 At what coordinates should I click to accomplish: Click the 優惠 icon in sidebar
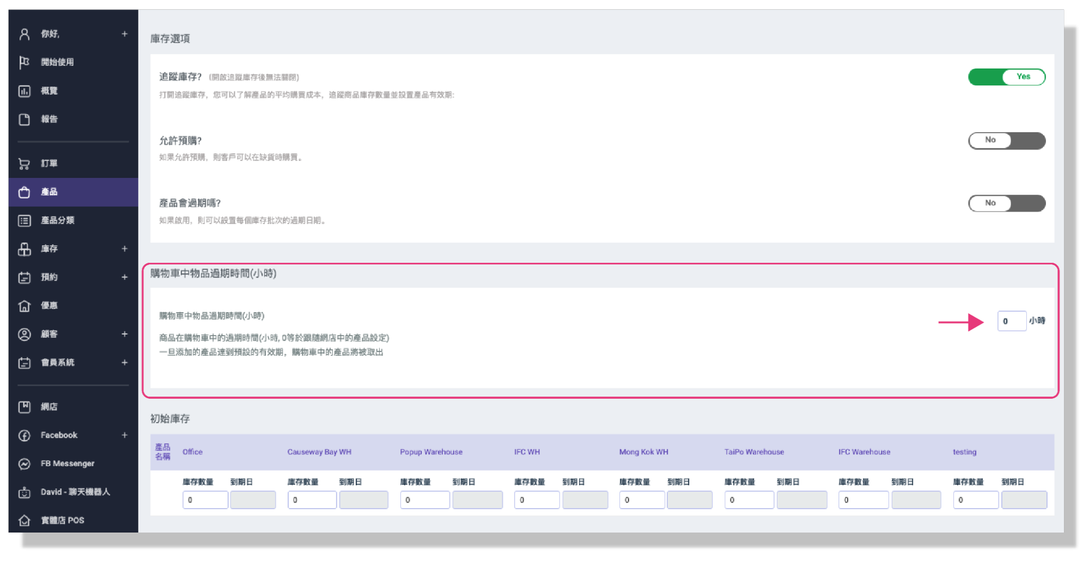pyautogui.click(x=24, y=306)
